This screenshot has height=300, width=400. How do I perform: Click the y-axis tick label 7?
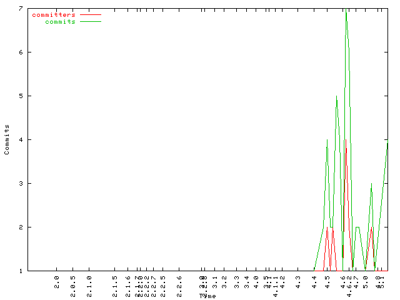[21, 9]
